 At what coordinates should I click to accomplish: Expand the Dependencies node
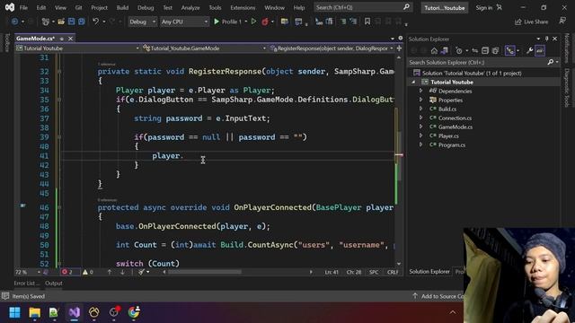pyautogui.click(x=421, y=91)
